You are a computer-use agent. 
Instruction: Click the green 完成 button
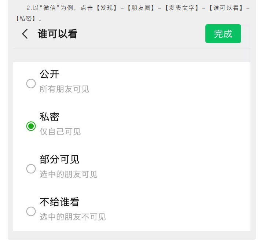223,34
